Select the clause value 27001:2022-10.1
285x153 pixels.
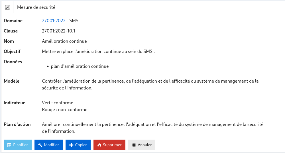pyautogui.click(x=58, y=31)
